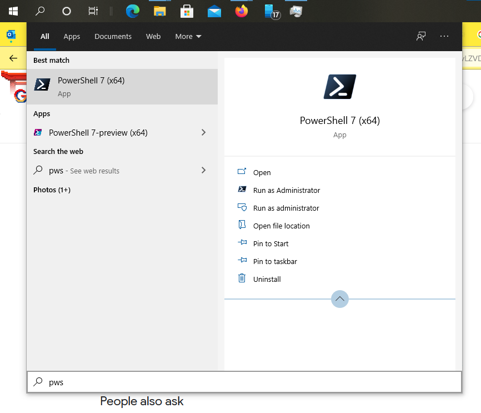Click the Windows Start button
This screenshot has width=481, height=413.
[13, 11]
